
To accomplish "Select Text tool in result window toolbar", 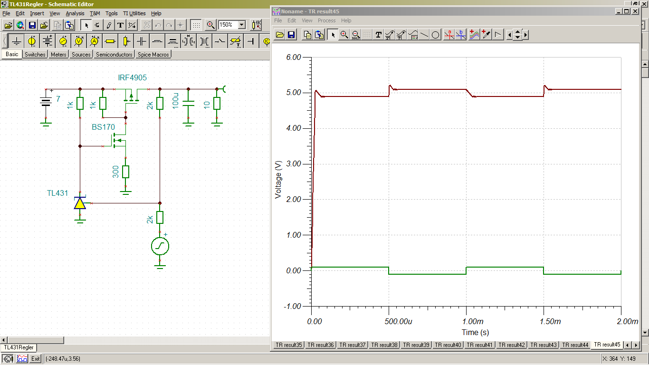I will click(378, 34).
